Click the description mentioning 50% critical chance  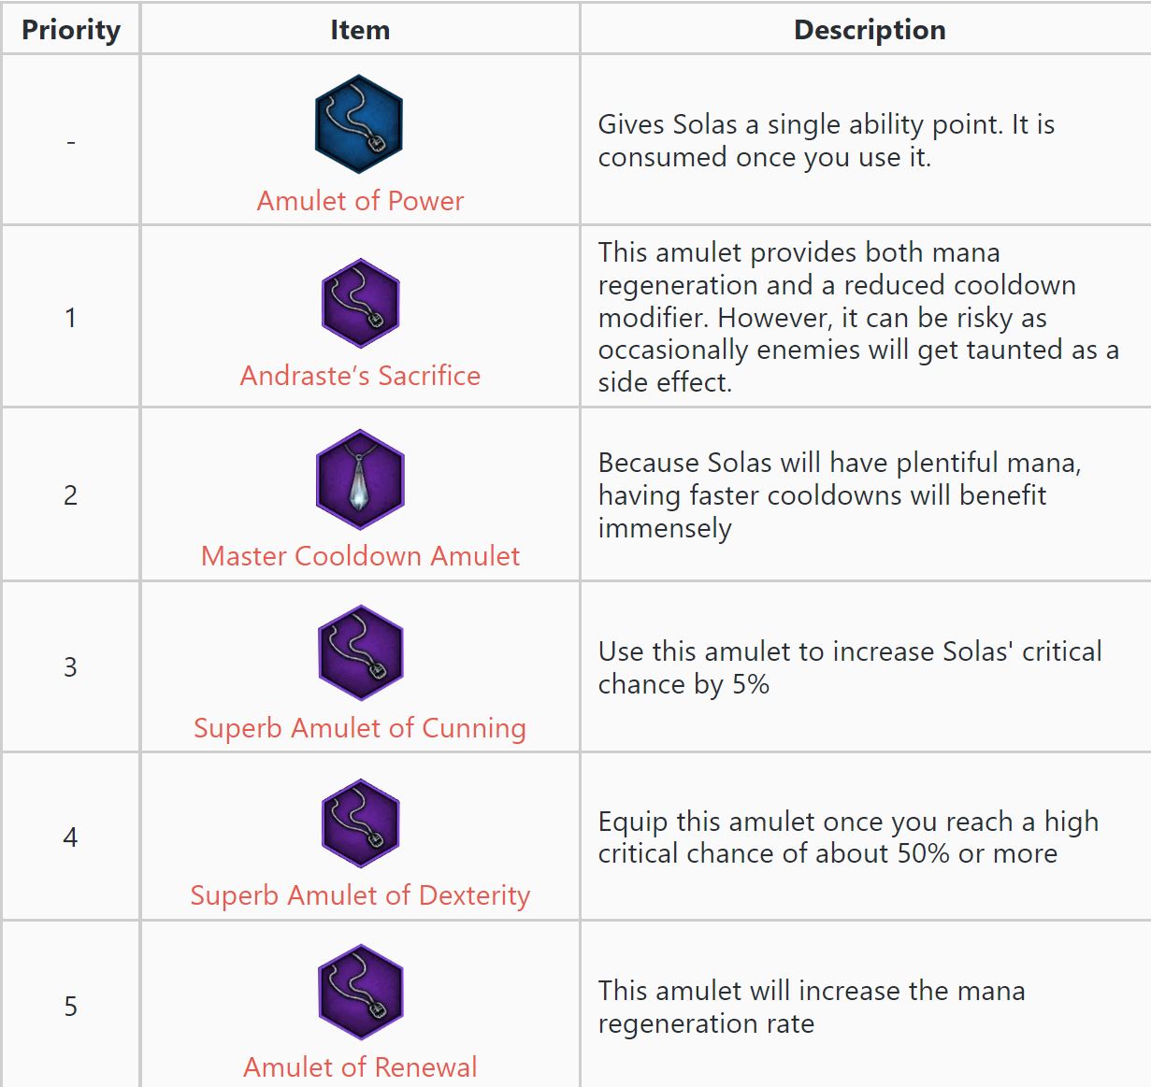click(x=847, y=837)
